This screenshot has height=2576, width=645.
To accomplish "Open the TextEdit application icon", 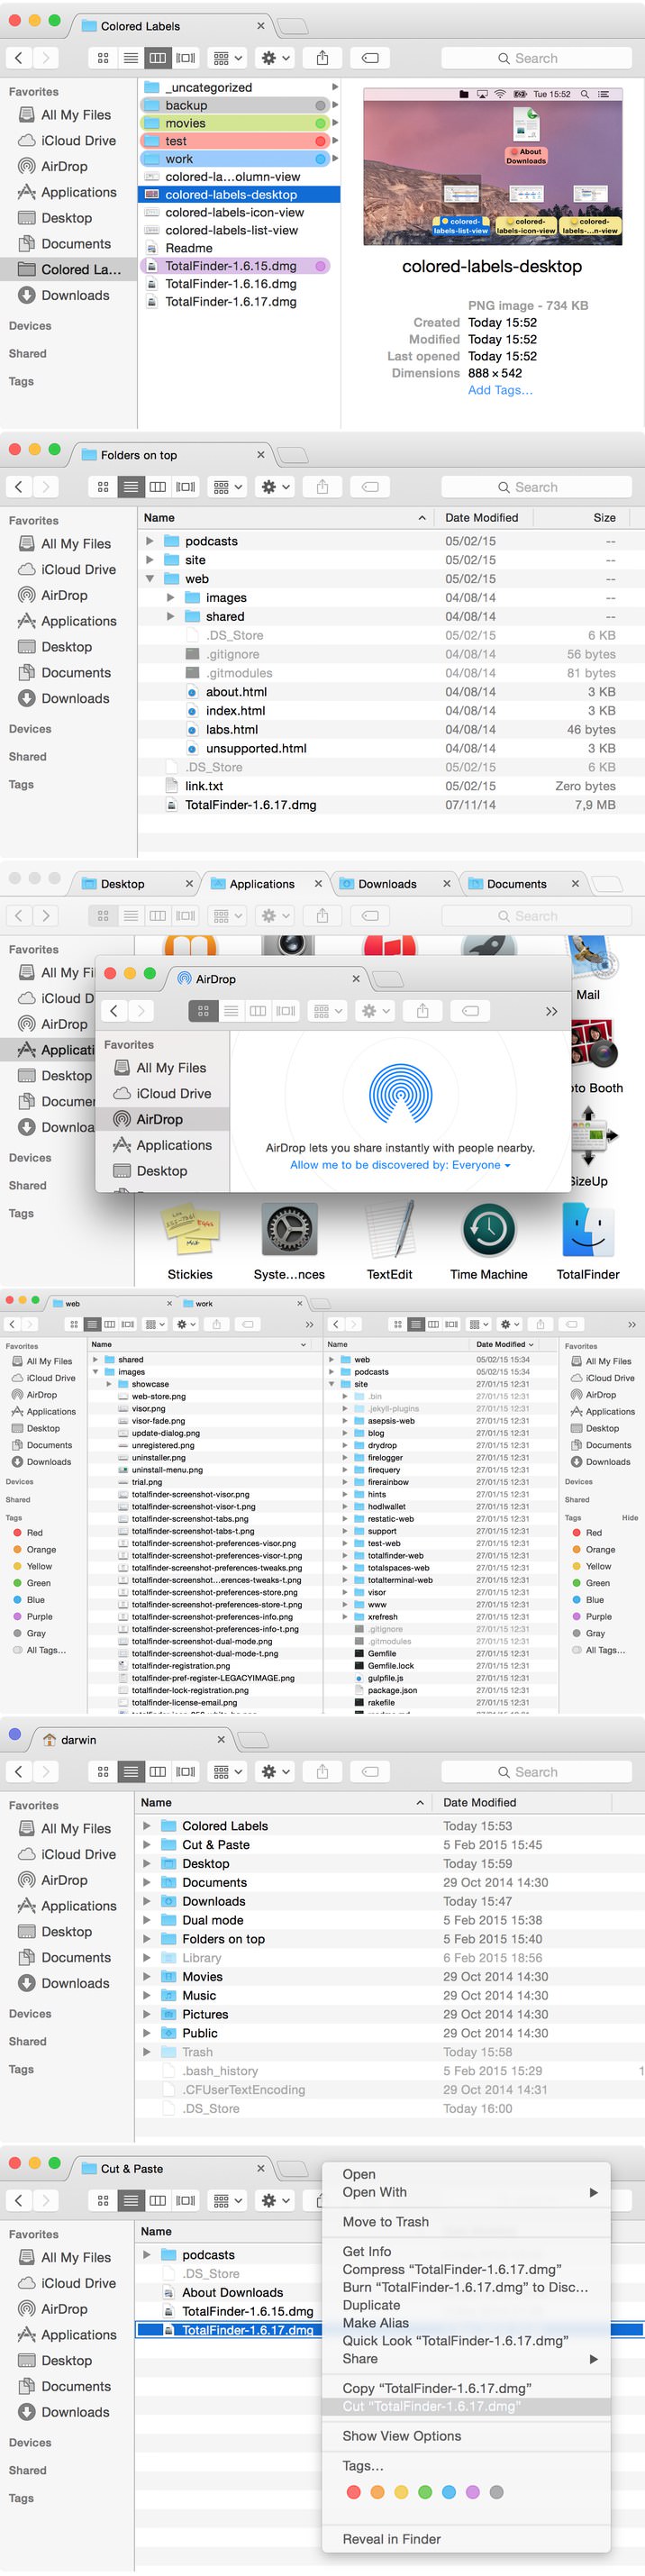I will [x=389, y=1229].
